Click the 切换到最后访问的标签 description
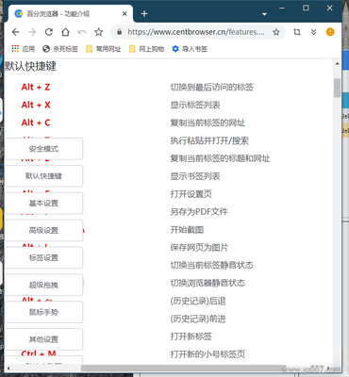Viewport: 349px width, 377px height. (x=212, y=87)
